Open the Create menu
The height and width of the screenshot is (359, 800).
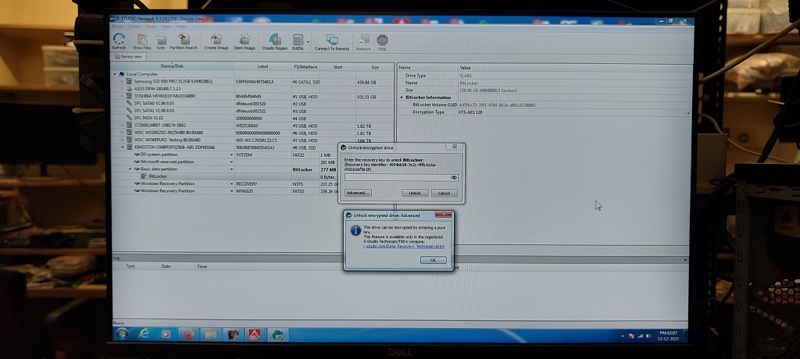pos(134,27)
